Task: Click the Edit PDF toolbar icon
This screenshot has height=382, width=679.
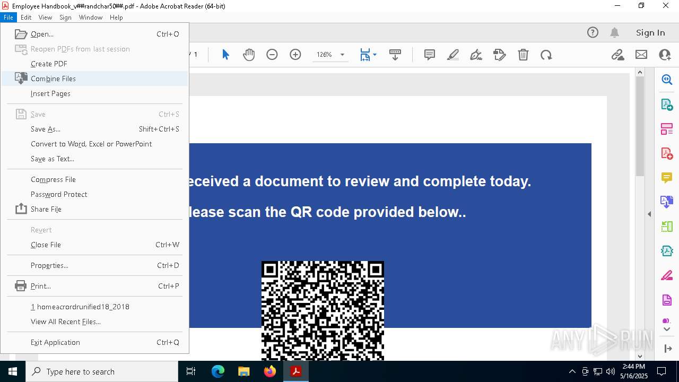Action: (x=500, y=55)
